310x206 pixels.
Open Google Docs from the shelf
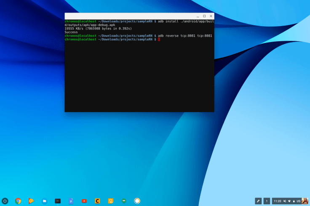tap(71, 201)
